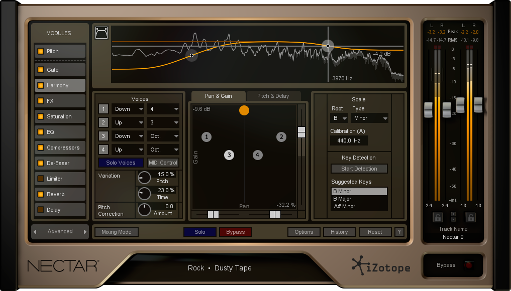Click Start Detection button
Viewport: 511px width, 291px height.
point(359,169)
